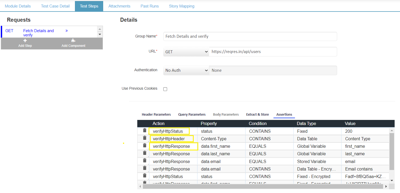Click the URL field with reqres.in address
The image size is (400, 193).
point(273,52)
